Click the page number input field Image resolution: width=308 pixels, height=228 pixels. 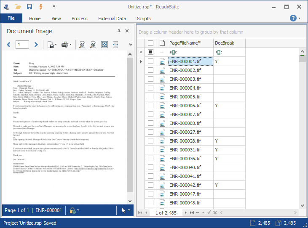[x=22, y=45]
